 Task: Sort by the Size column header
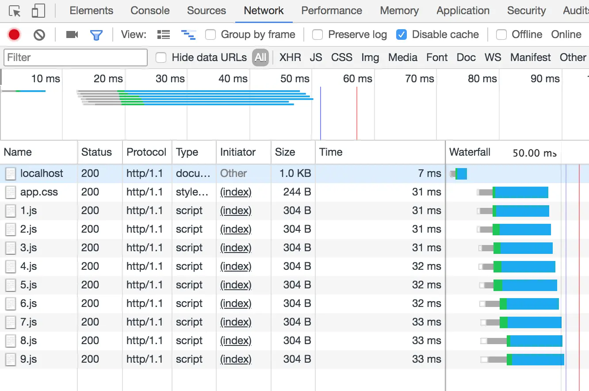(293, 152)
